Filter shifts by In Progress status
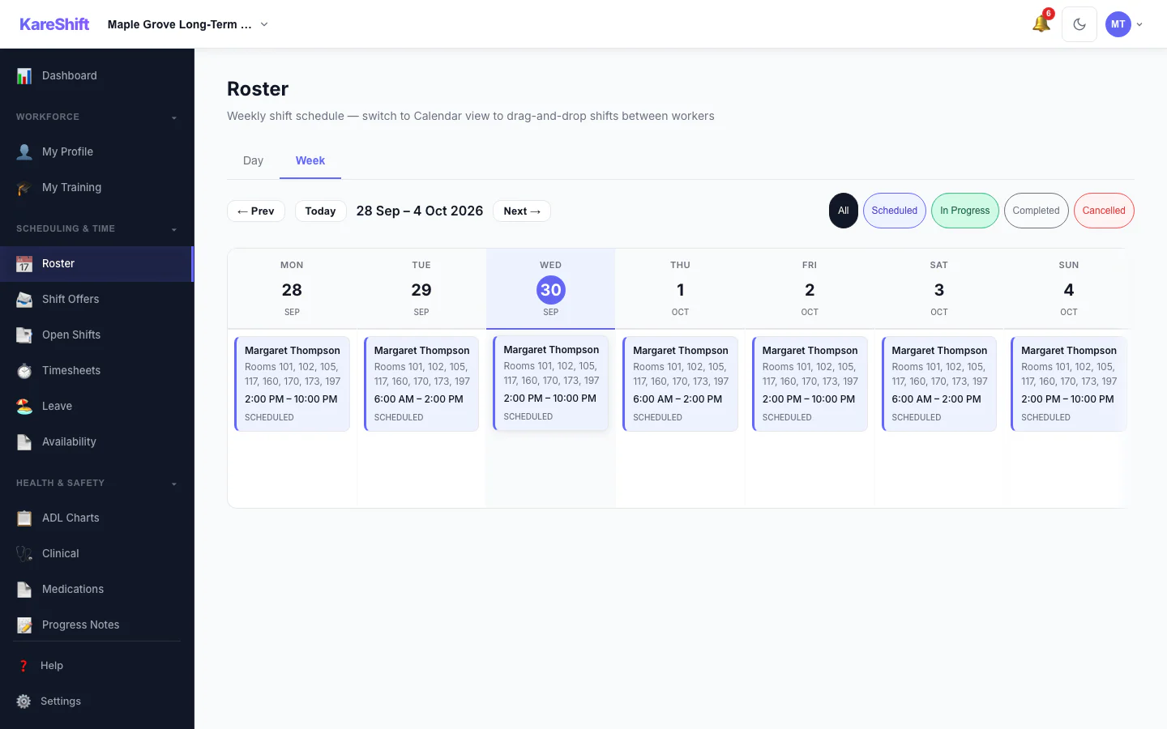The image size is (1167, 729). (965, 211)
